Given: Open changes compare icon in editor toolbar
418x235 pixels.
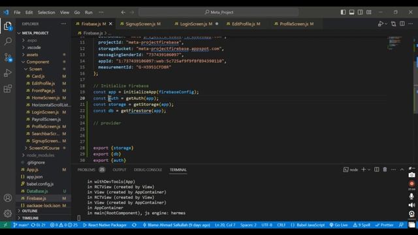Looking at the screenshot, I should 393,24.
